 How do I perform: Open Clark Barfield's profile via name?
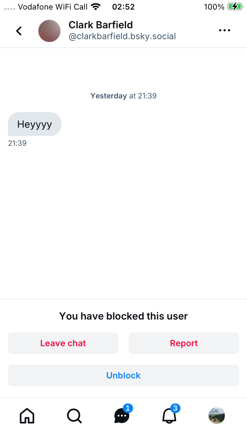pyautogui.click(x=100, y=25)
